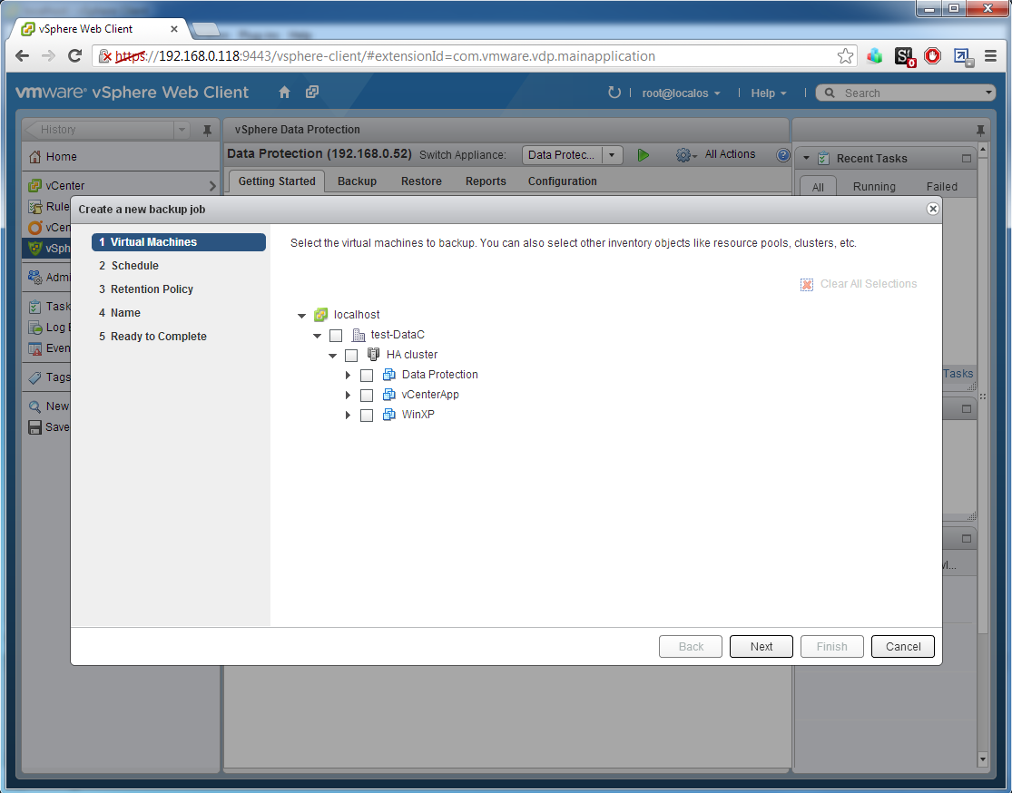Expand the WinXP tree node
The image size is (1012, 793).
click(x=348, y=415)
